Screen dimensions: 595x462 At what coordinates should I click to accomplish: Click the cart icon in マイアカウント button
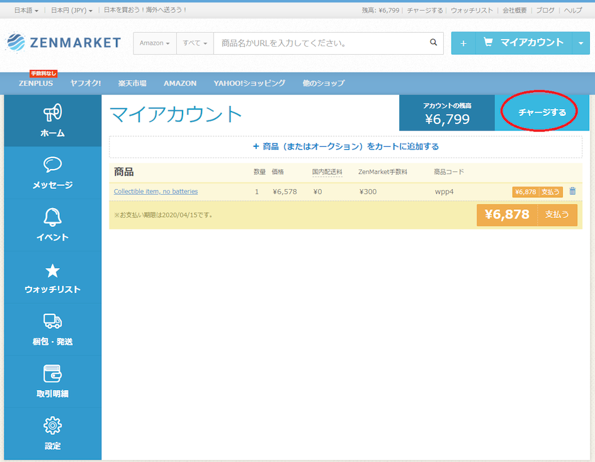click(x=488, y=42)
